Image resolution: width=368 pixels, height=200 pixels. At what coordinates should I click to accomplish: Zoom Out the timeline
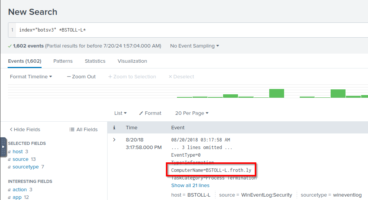[x=81, y=77]
